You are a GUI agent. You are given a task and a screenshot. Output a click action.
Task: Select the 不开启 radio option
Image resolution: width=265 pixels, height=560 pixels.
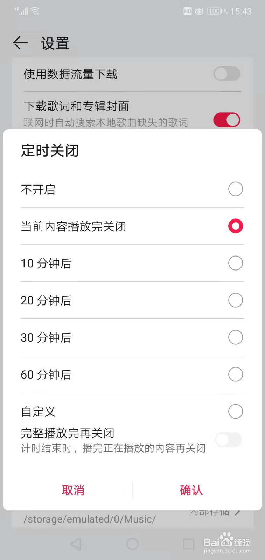235,189
